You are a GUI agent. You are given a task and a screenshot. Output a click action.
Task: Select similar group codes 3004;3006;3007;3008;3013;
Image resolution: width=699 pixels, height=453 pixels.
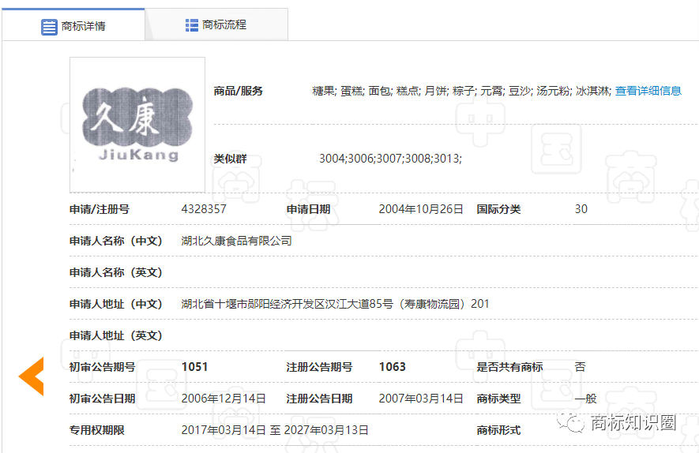(x=390, y=159)
